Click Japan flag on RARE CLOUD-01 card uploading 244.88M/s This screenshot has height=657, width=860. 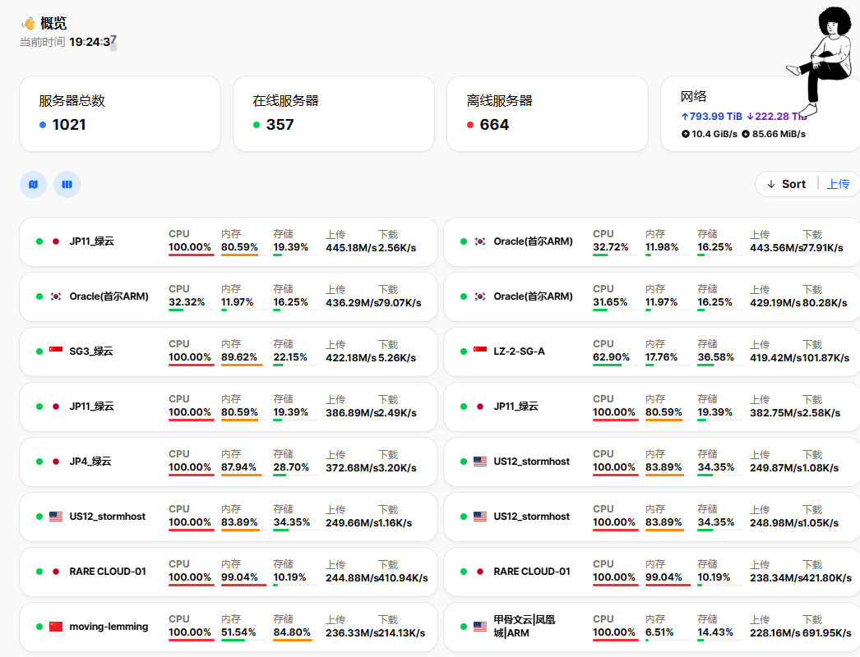tap(55, 572)
